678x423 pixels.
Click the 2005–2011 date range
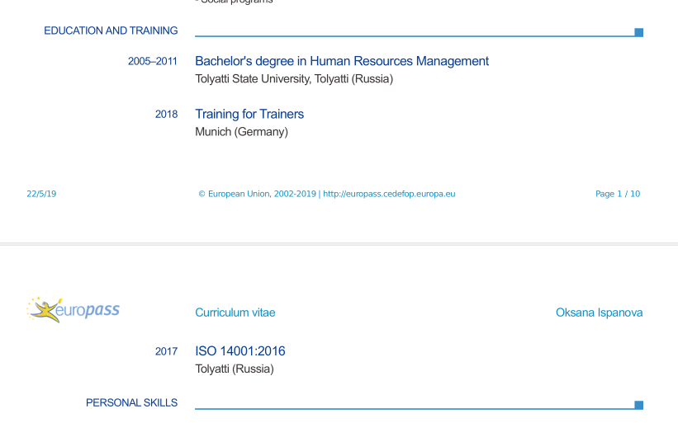pyautogui.click(x=152, y=62)
